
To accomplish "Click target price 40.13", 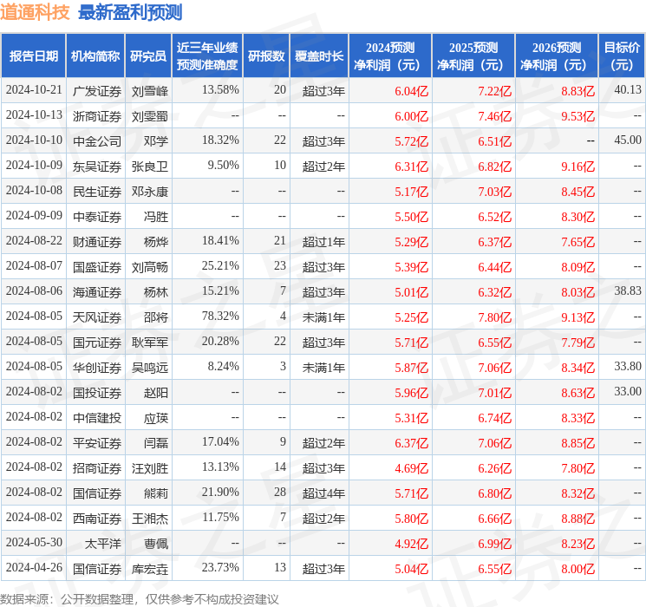I will point(628,90).
